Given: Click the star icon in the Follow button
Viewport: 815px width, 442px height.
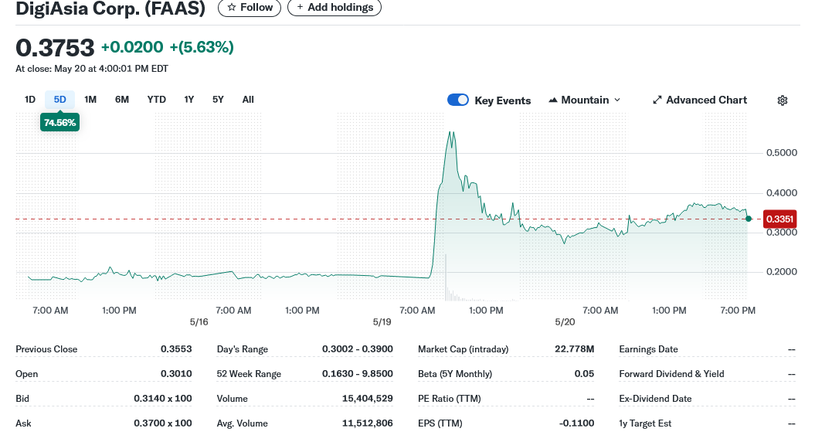Looking at the screenshot, I should [x=232, y=7].
